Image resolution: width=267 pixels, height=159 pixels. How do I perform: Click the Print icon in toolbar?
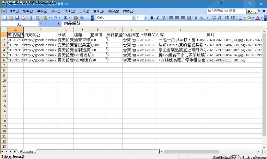[x=30, y=18]
